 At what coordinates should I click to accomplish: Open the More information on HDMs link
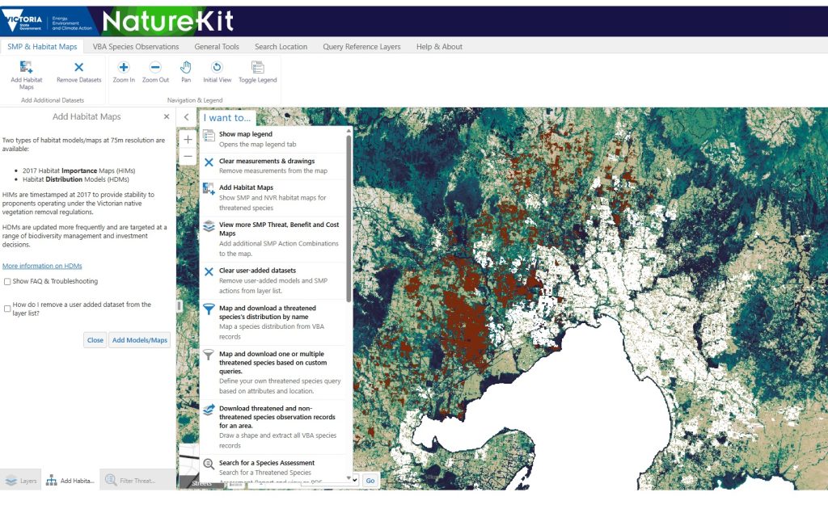click(x=42, y=266)
